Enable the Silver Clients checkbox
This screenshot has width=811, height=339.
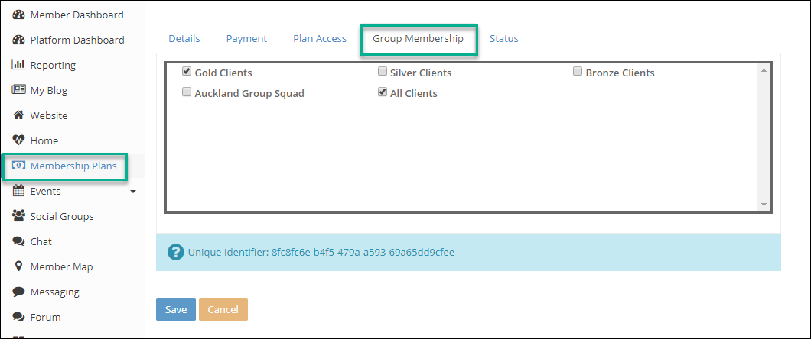(x=383, y=72)
